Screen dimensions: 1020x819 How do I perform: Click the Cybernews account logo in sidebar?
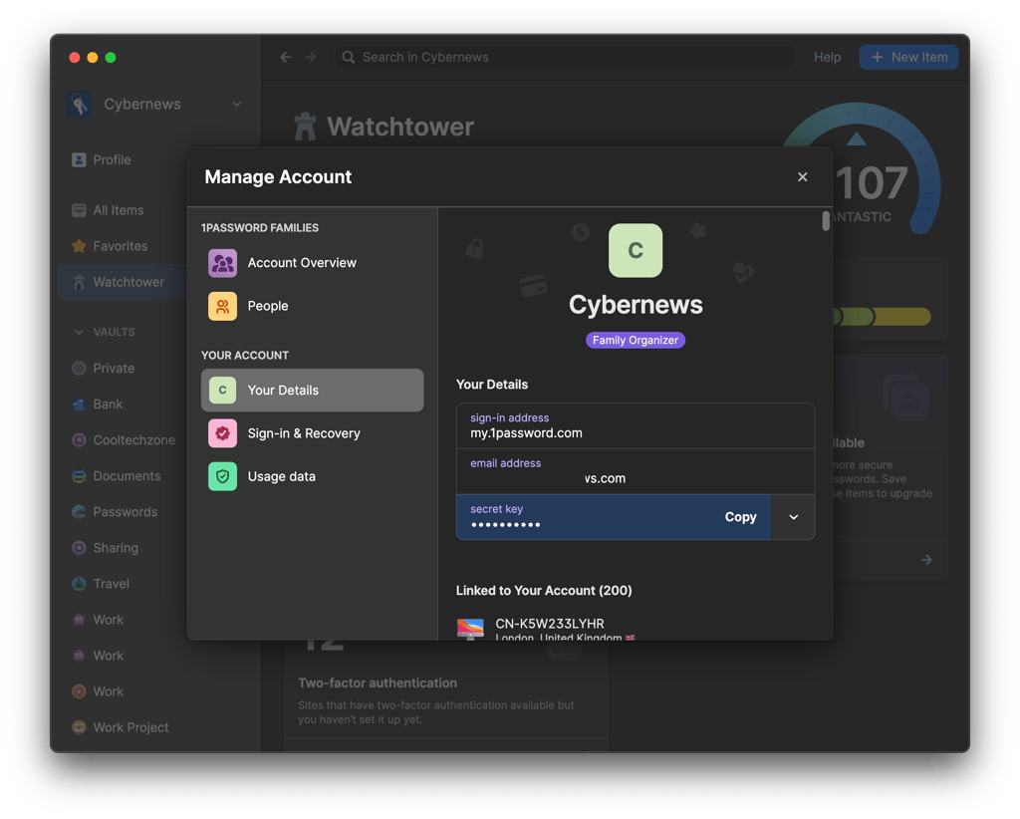tap(80, 104)
